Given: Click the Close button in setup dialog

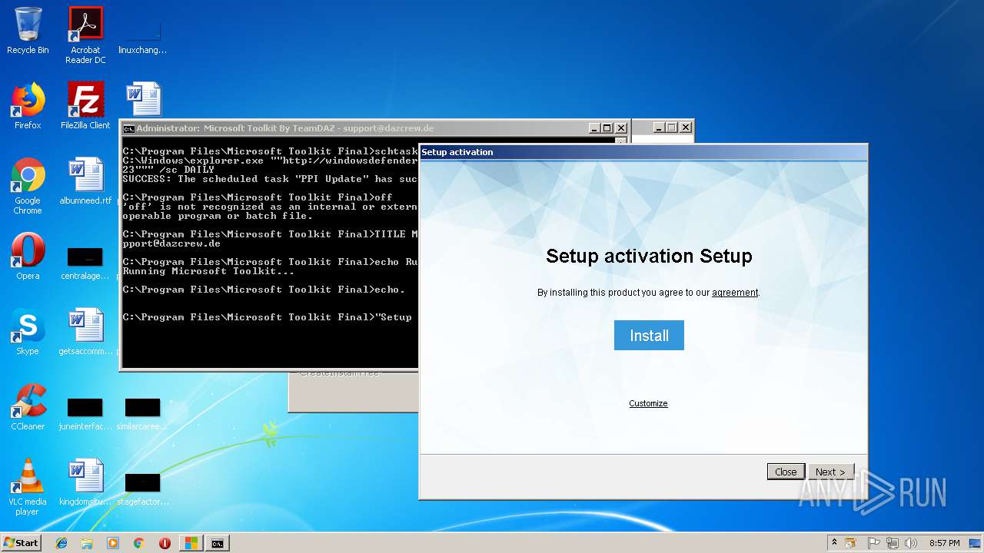Looking at the screenshot, I should click(x=786, y=472).
